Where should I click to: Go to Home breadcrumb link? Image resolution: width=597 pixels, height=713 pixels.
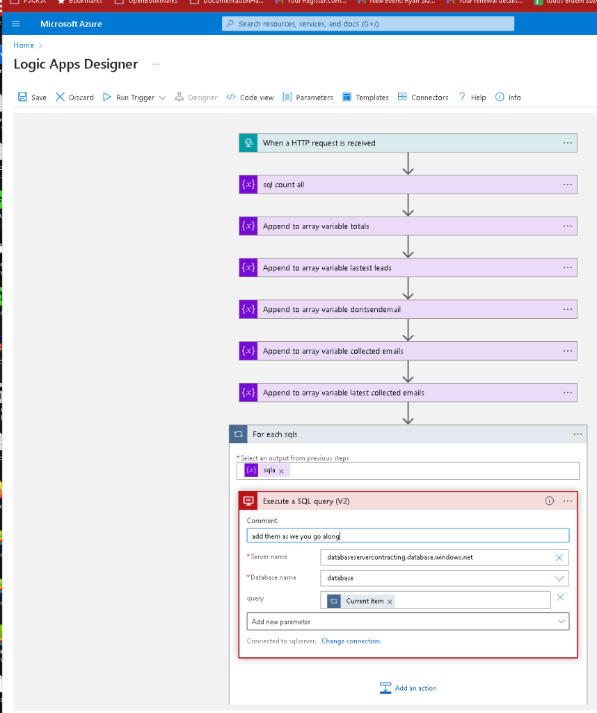tap(24, 45)
